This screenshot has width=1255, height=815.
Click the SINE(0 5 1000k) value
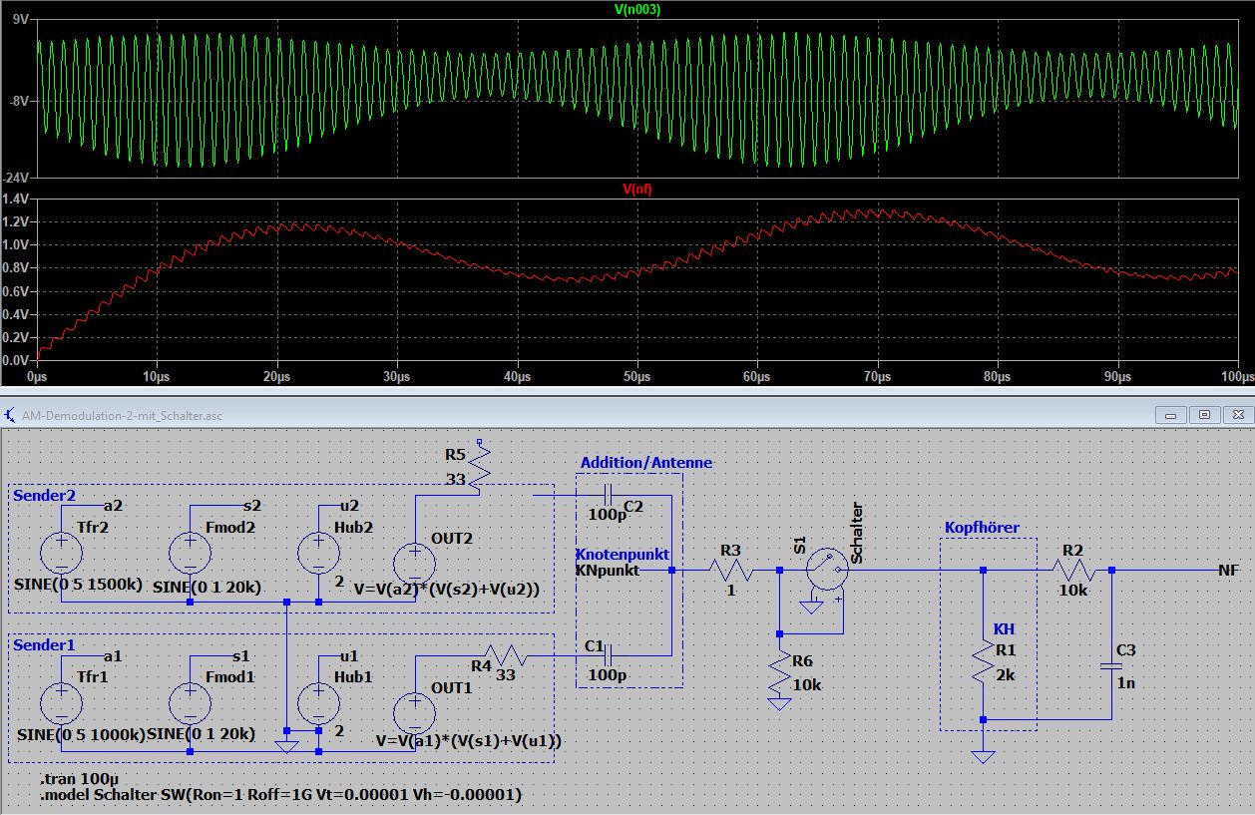[x=80, y=736]
